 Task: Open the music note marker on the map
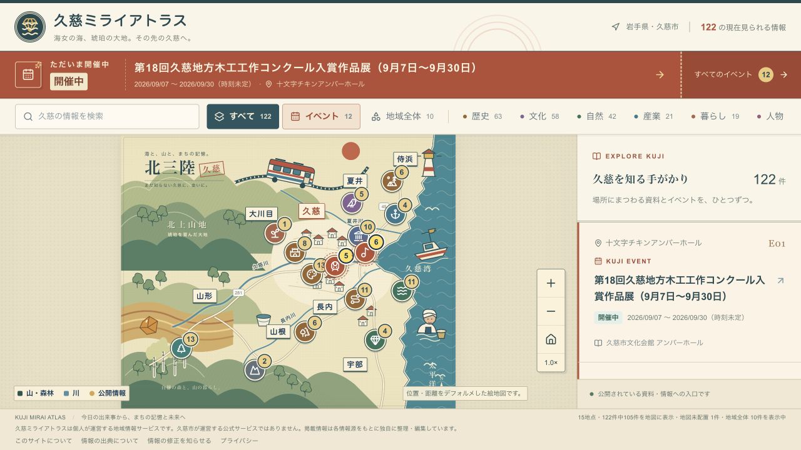(365, 252)
